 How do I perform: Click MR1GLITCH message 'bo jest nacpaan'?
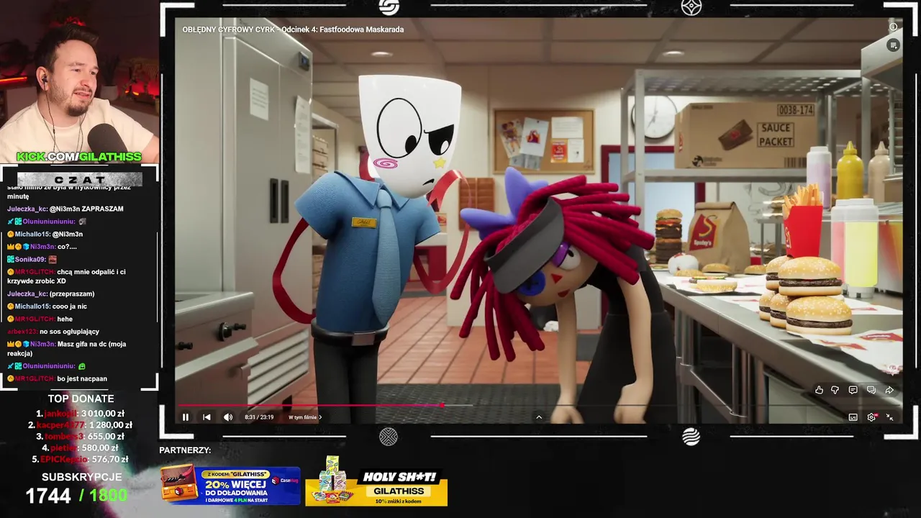point(82,378)
